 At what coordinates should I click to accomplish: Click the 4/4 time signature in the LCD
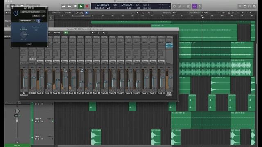(x=138, y=5)
